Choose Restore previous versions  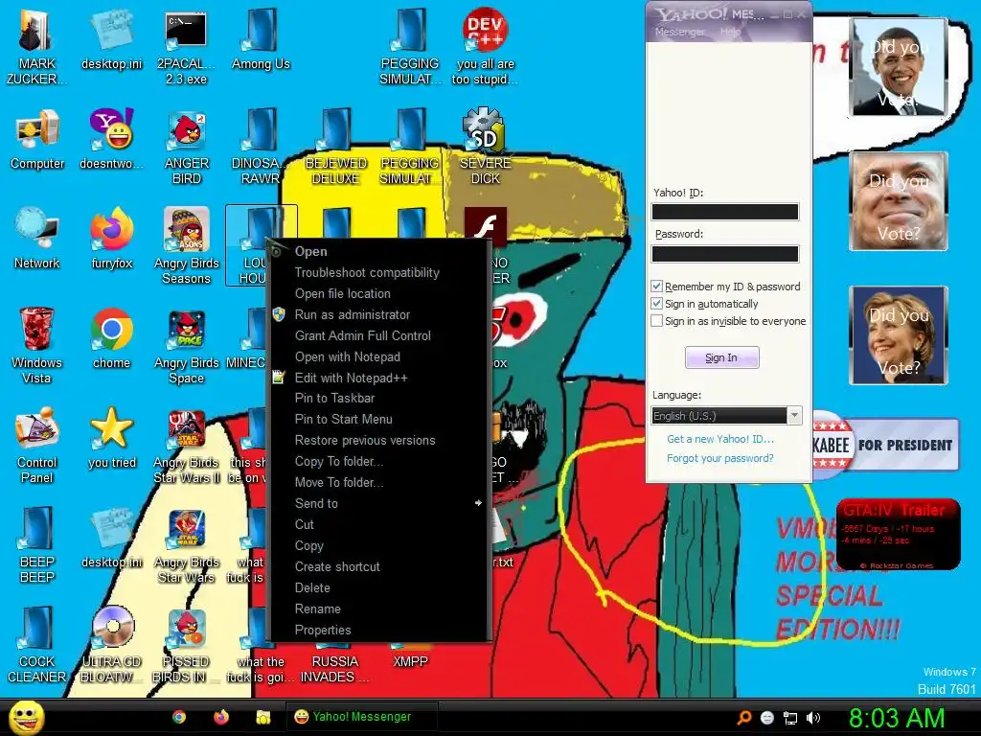click(x=379, y=441)
